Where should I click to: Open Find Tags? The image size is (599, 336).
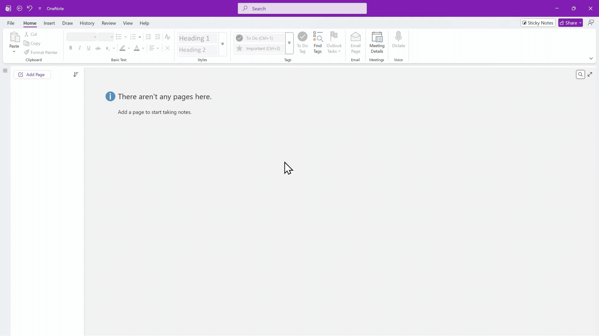(x=318, y=43)
